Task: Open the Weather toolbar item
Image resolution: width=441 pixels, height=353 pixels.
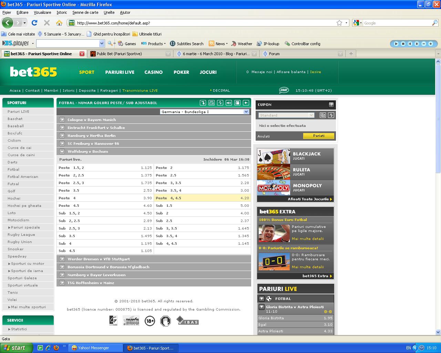Action: tap(242, 44)
